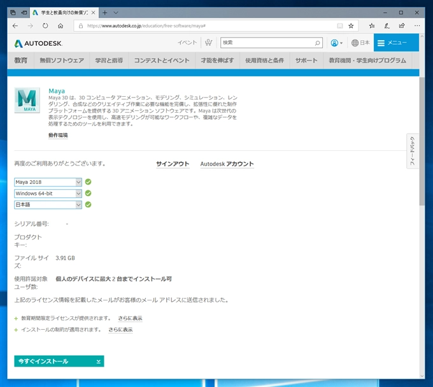
Task: Open the 使用資格と条件 menu item
Action: [264, 60]
